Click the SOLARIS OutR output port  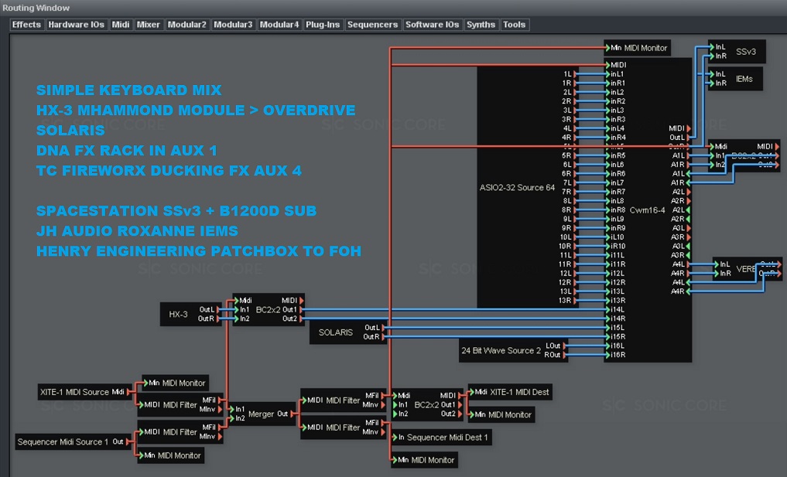tap(383, 337)
